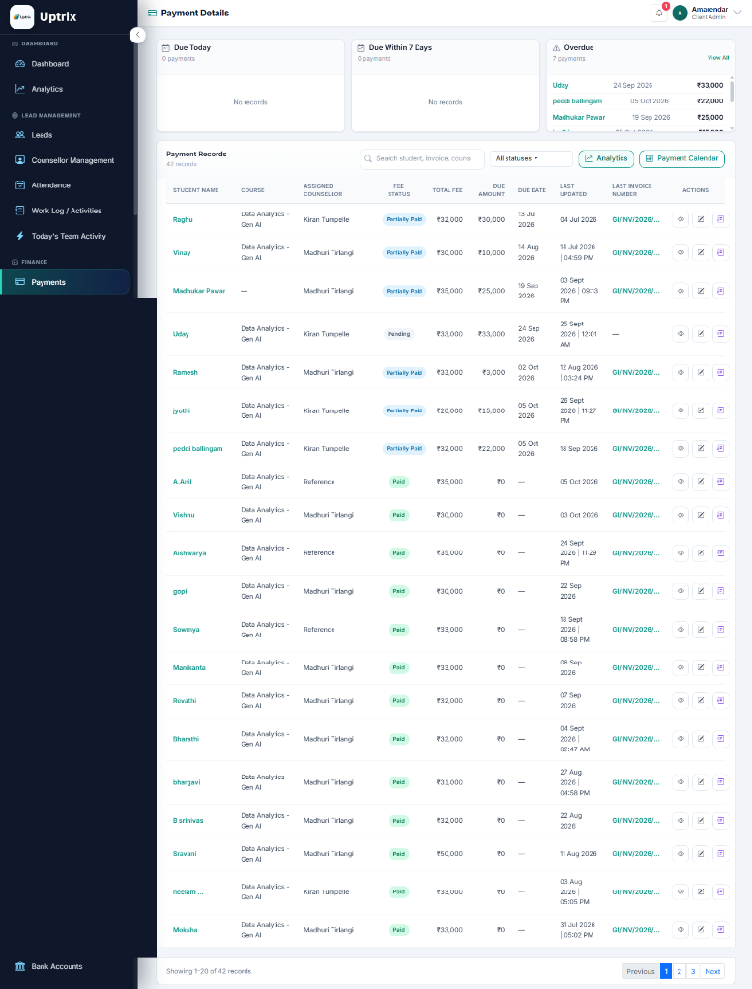Screen dimensions: 752x989
Task: Click the Next pagination button
Action: point(712,972)
